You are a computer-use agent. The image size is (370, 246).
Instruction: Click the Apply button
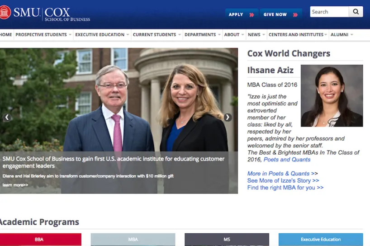[242, 14]
